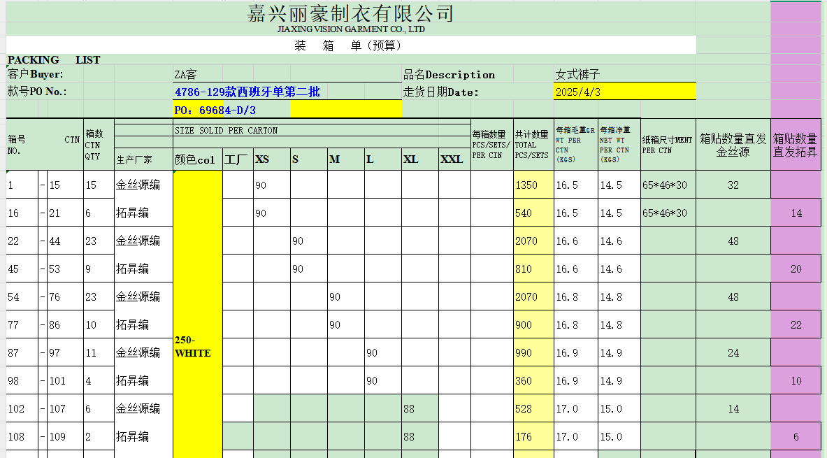
Task: Click the 女式裤子 description cell
Action: (x=579, y=75)
